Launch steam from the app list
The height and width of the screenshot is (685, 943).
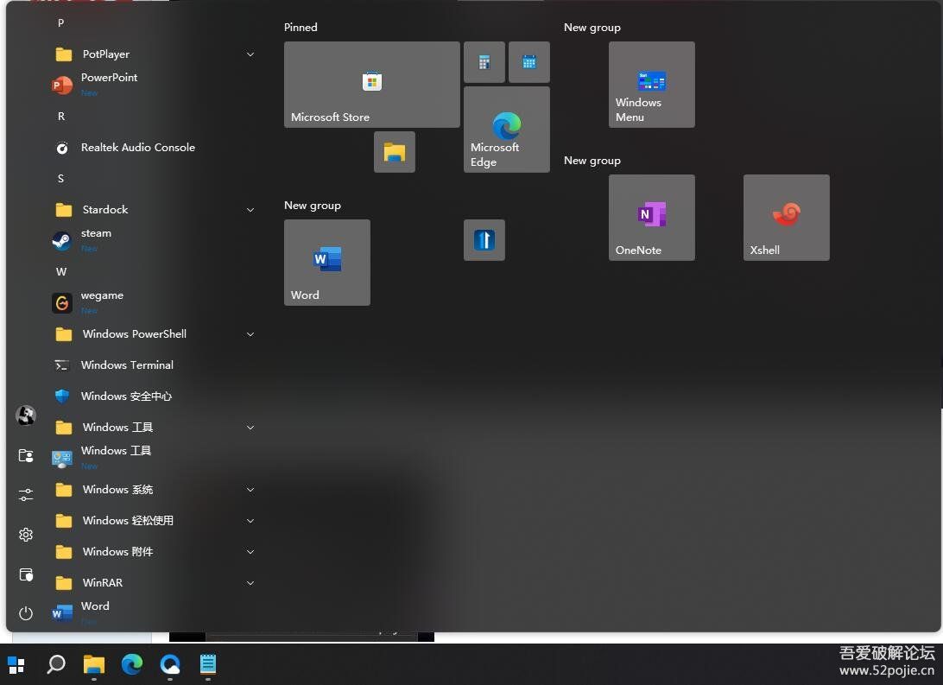pos(155,240)
